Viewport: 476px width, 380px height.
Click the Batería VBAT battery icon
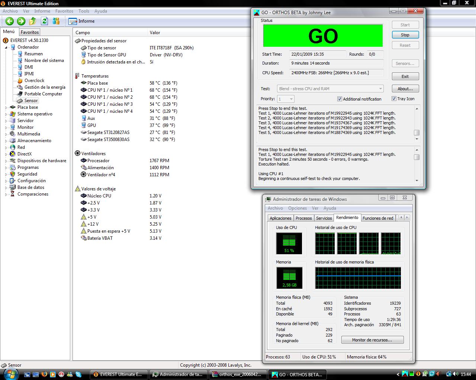84,238
